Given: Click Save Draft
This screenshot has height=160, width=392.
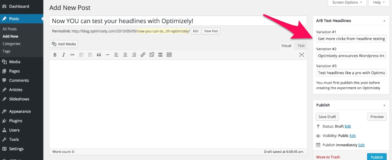Looking at the screenshot, I should click(327, 117).
